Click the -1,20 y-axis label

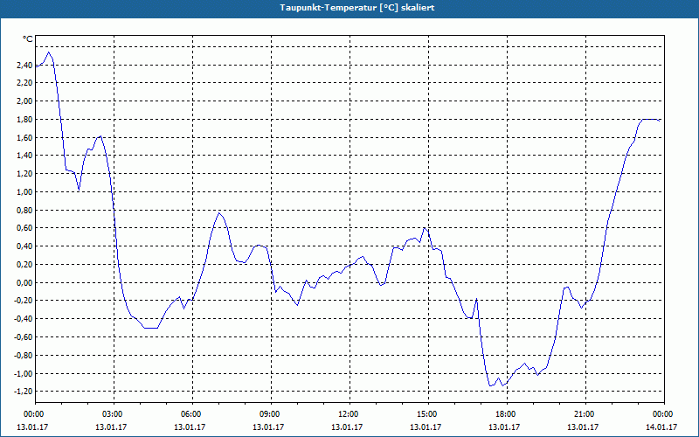(23, 391)
